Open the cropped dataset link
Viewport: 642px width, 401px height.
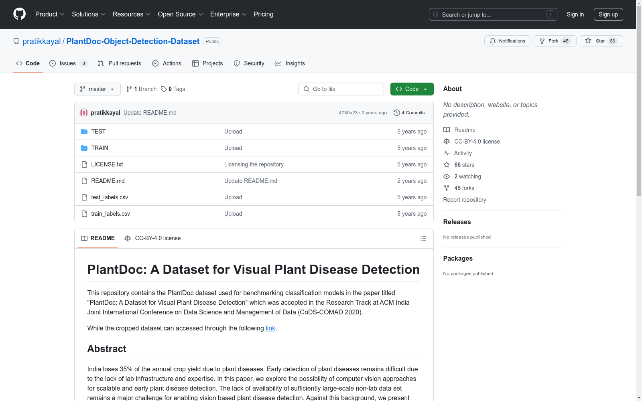[270, 328]
